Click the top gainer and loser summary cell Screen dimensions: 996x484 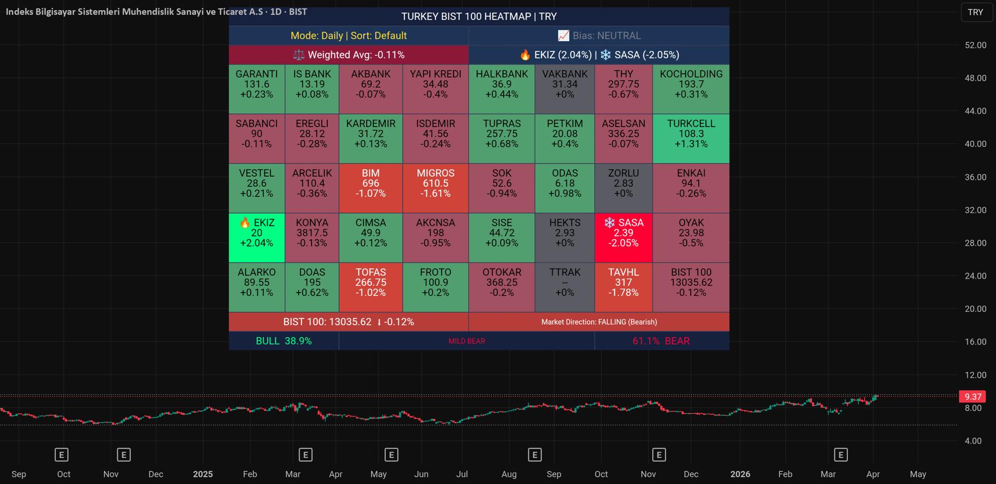point(599,55)
